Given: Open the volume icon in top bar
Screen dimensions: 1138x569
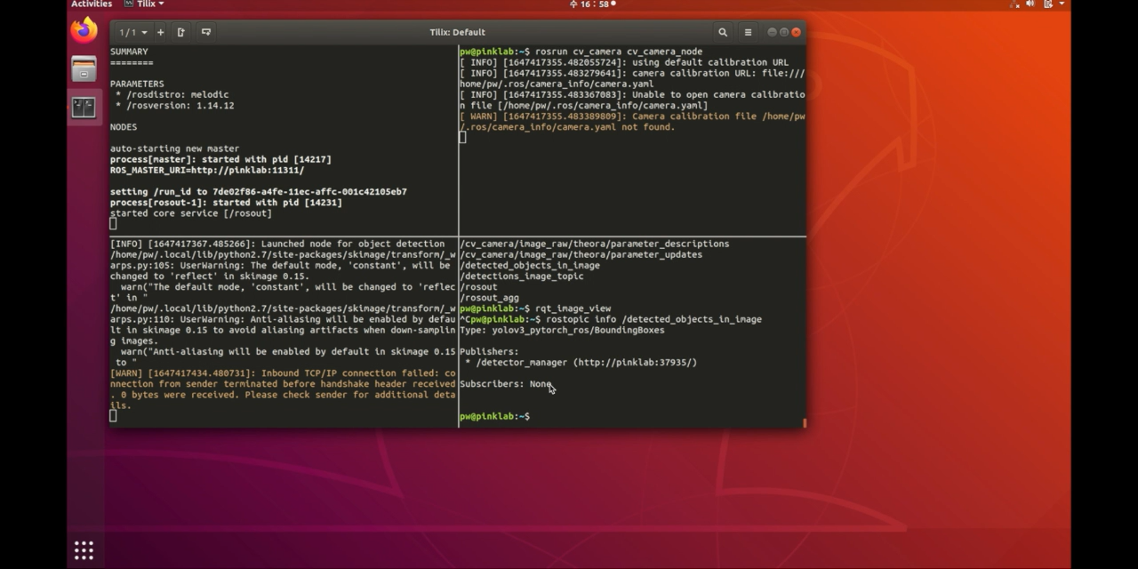Looking at the screenshot, I should [1030, 4].
